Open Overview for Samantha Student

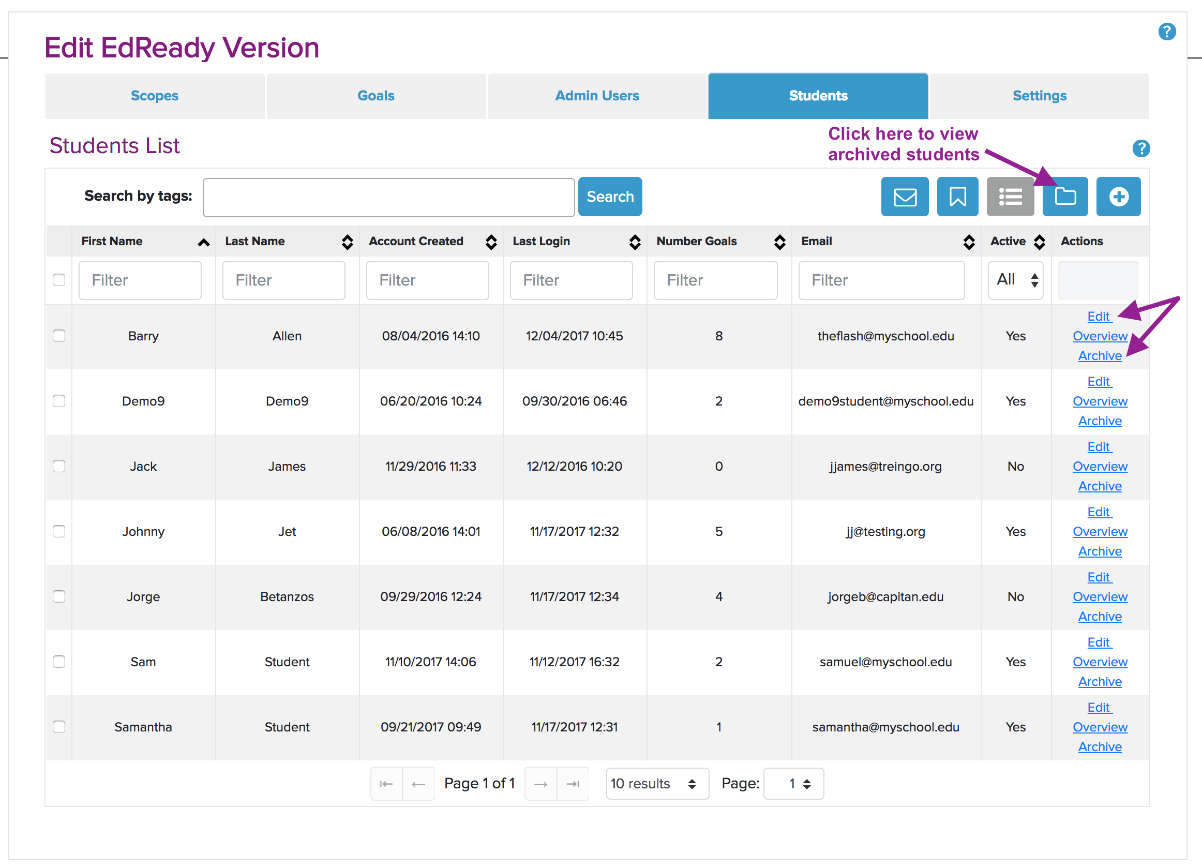click(1100, 727)
